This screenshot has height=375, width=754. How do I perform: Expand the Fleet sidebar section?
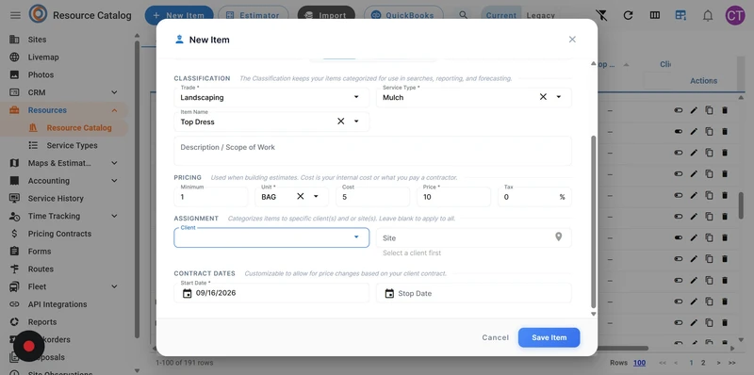(114, 286)
